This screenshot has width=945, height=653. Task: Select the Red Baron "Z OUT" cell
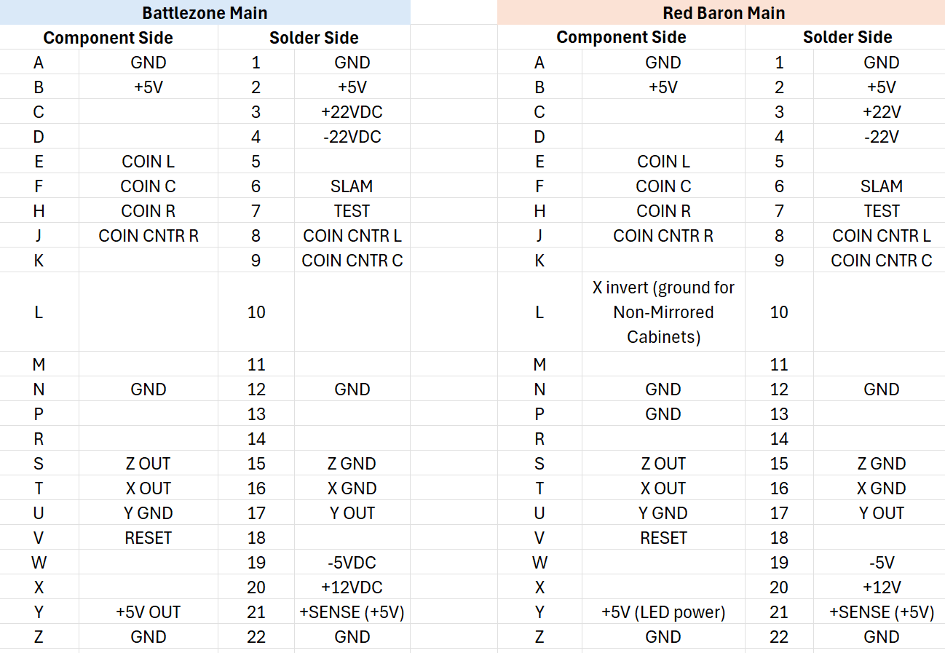(x=663, y=464)
